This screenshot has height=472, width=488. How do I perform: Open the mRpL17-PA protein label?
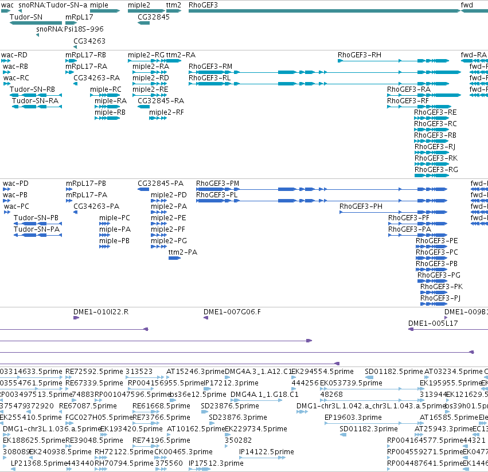click(x=86, y=195)
